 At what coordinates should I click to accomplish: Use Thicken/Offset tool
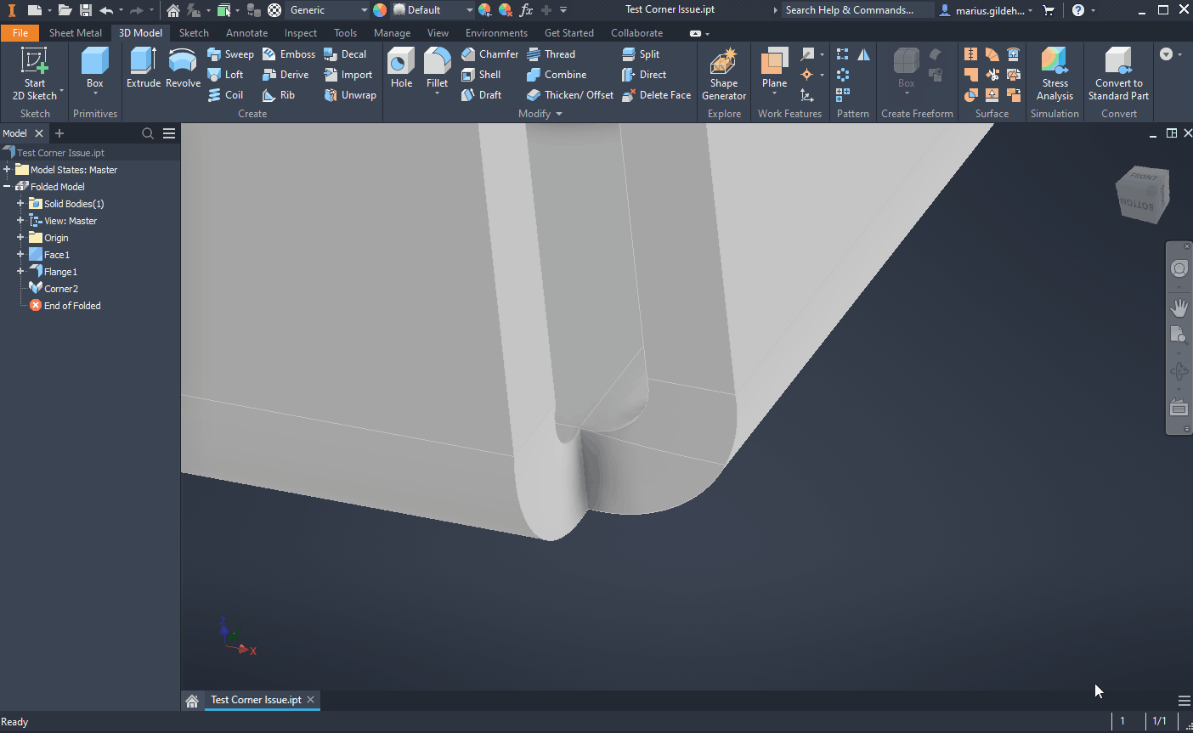point(570,95)
